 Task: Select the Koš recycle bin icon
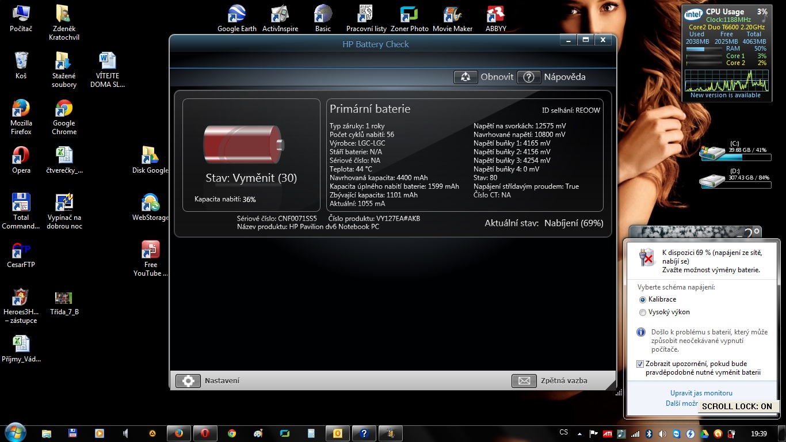tap(21, 65)
